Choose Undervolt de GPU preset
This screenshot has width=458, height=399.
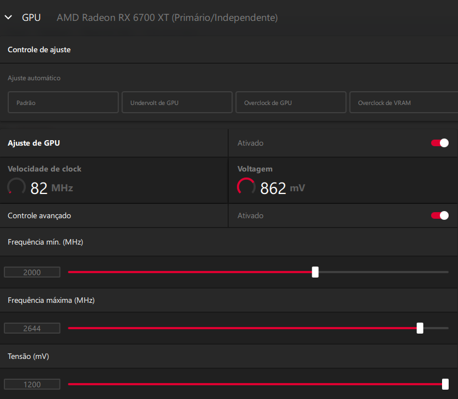(177, 102)
